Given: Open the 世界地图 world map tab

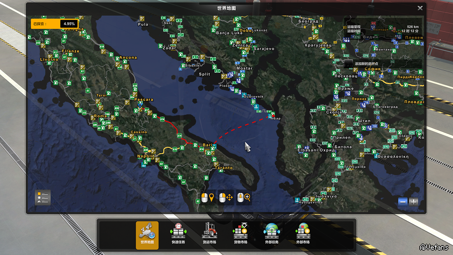Looking at the screenshot, I should [x=147, y=235].
